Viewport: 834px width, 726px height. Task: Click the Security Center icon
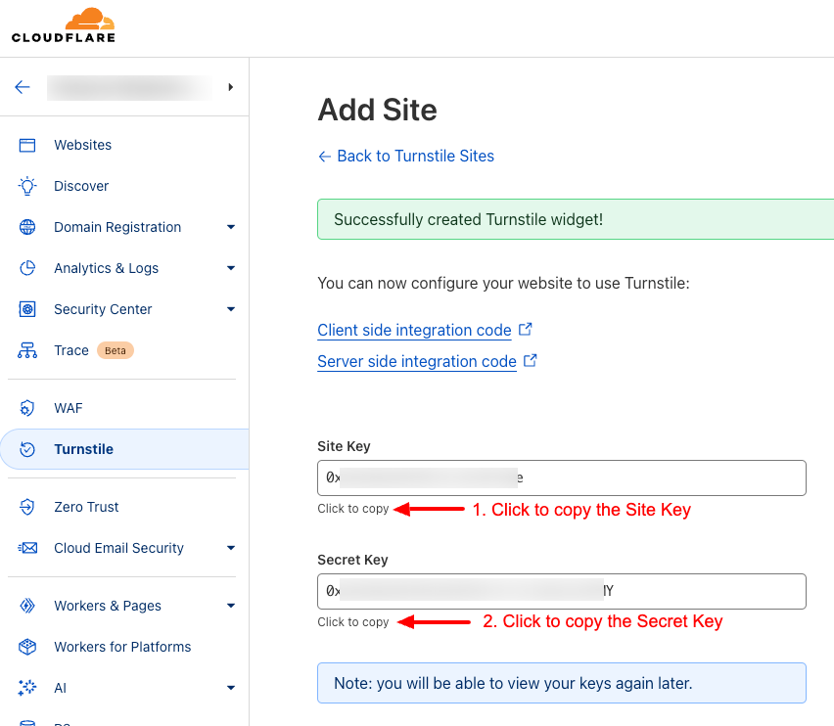click(27, 309)
